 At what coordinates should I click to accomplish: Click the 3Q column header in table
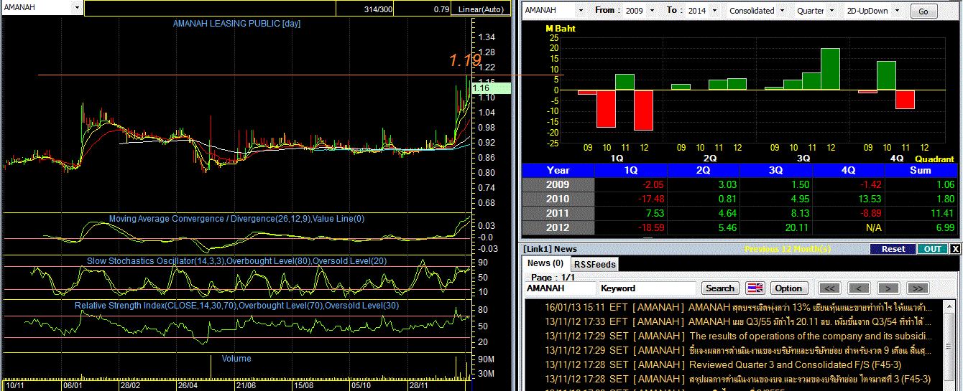[x=776, y=170]
